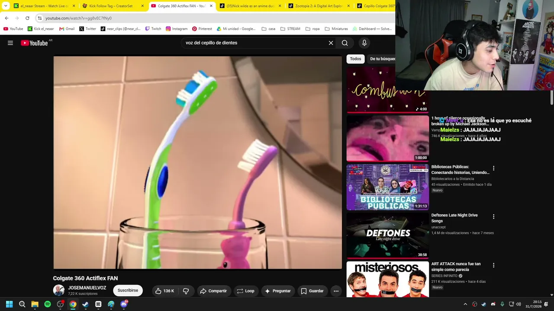Select the De tu búsqueda filter chip

point(381,59)
